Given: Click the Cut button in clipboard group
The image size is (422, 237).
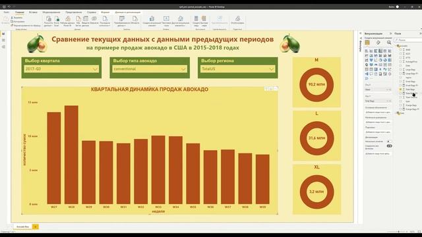Looking at the screenshot, I should tap(16, 18).
